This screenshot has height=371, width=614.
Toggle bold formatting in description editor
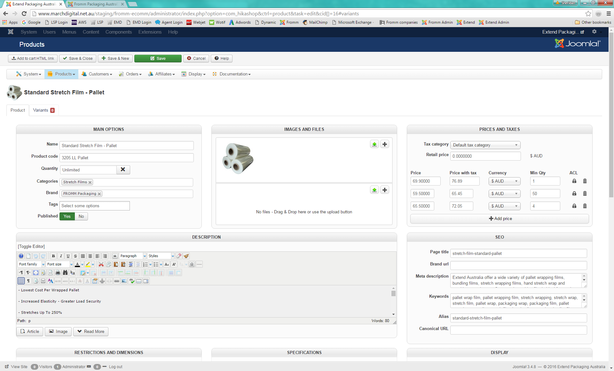[53, 256]
